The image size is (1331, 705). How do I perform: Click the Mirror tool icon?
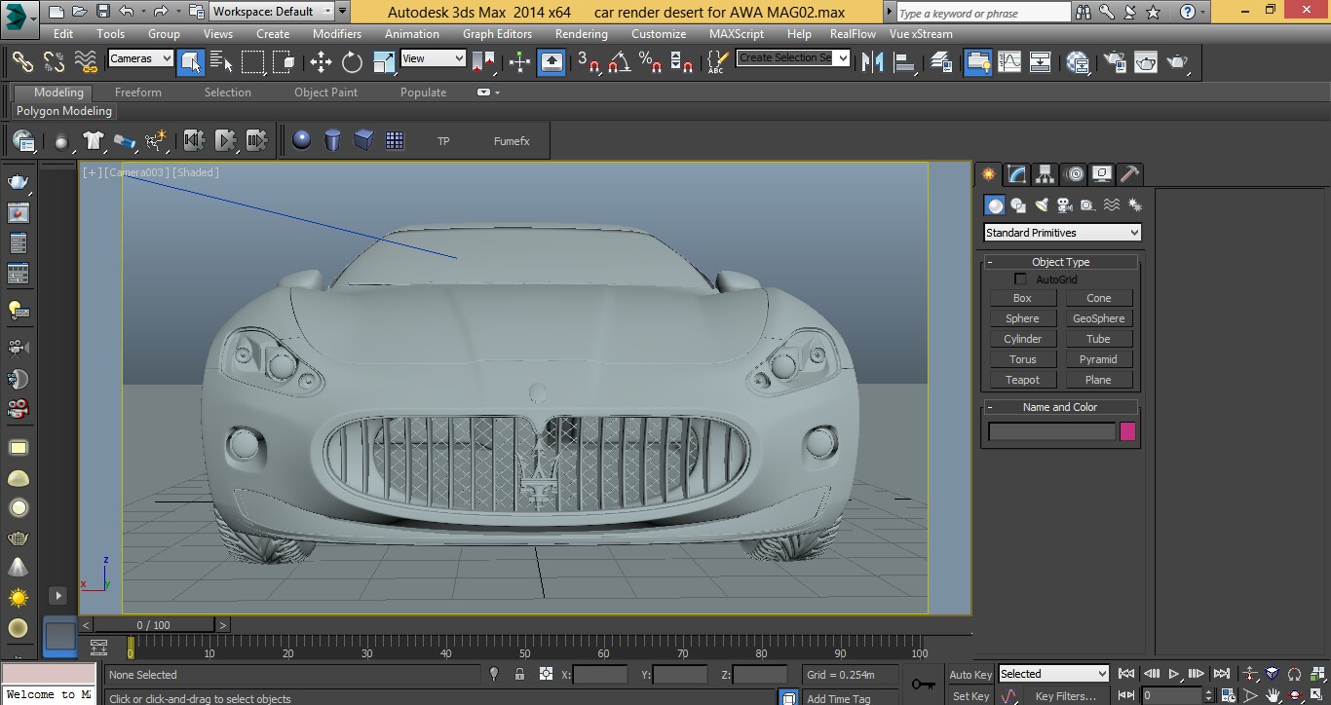tap(873, 61)
